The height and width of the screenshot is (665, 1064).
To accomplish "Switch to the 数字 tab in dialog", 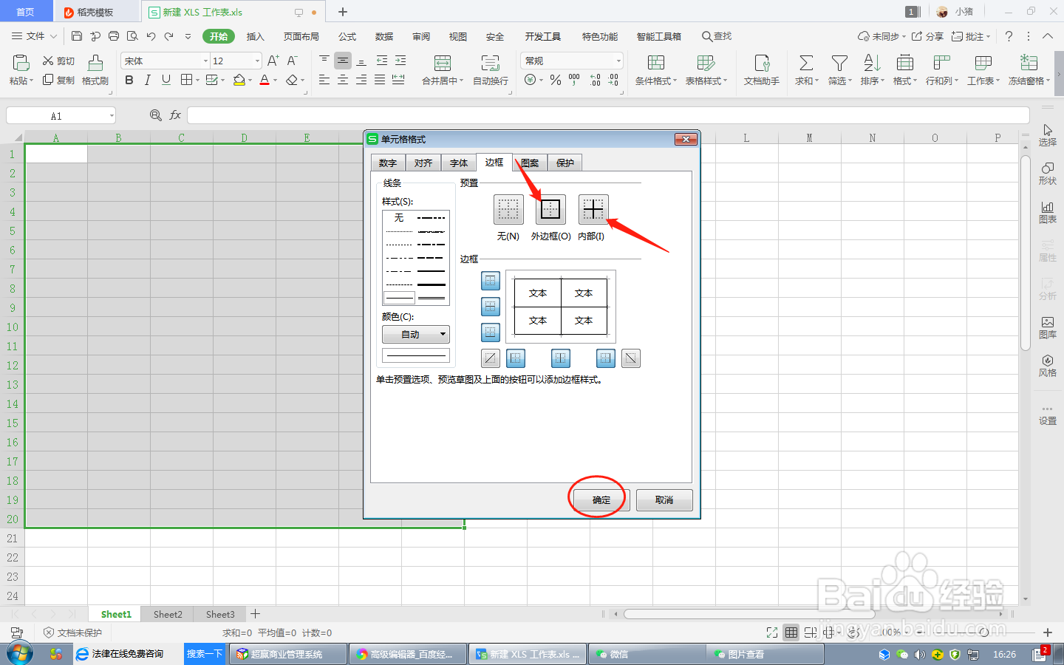I will (388, 163).
